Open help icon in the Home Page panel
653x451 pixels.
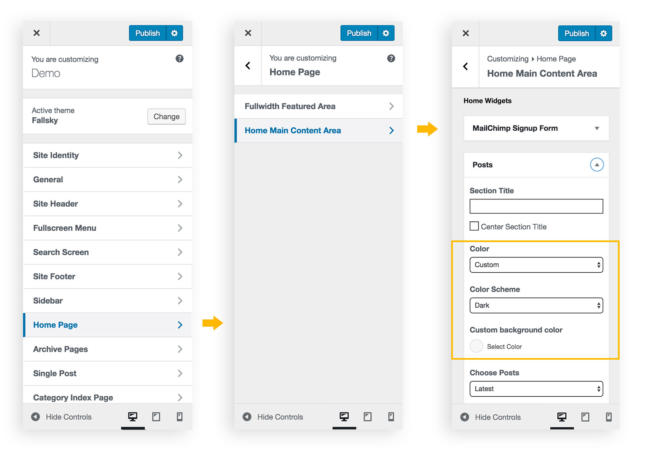tap(391, 58)
